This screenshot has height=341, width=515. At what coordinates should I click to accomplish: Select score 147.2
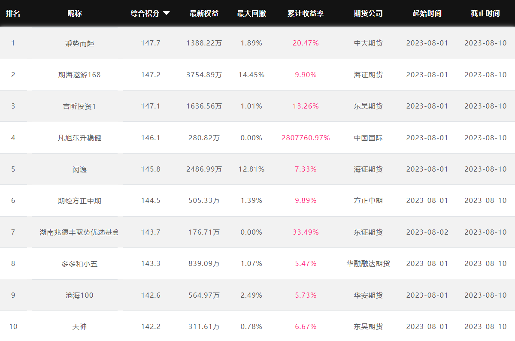click(151, 75)
